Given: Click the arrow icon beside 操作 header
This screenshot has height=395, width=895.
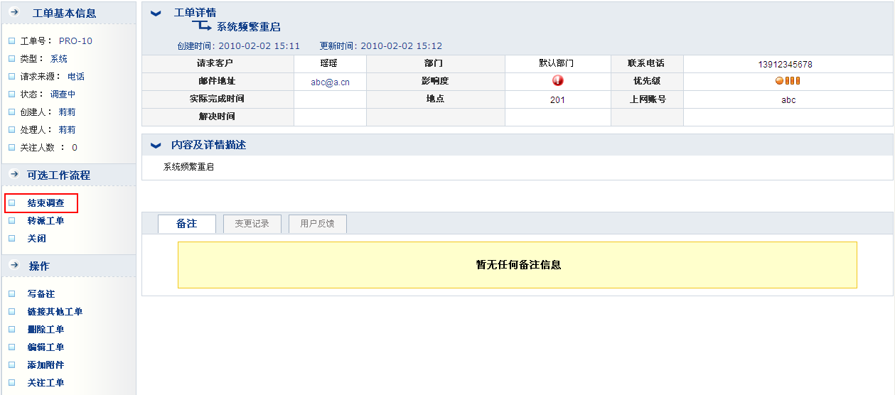Looking at the screenshot, I should (14, 266).
